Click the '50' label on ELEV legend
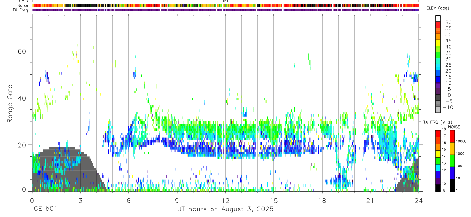This screenshot has width=471, height=217. click(x=448, y=34)
